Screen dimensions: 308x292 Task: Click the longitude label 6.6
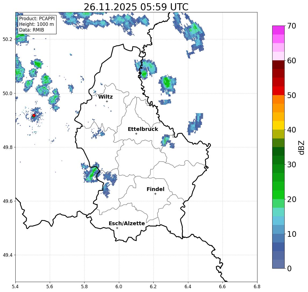coord(222,286)
